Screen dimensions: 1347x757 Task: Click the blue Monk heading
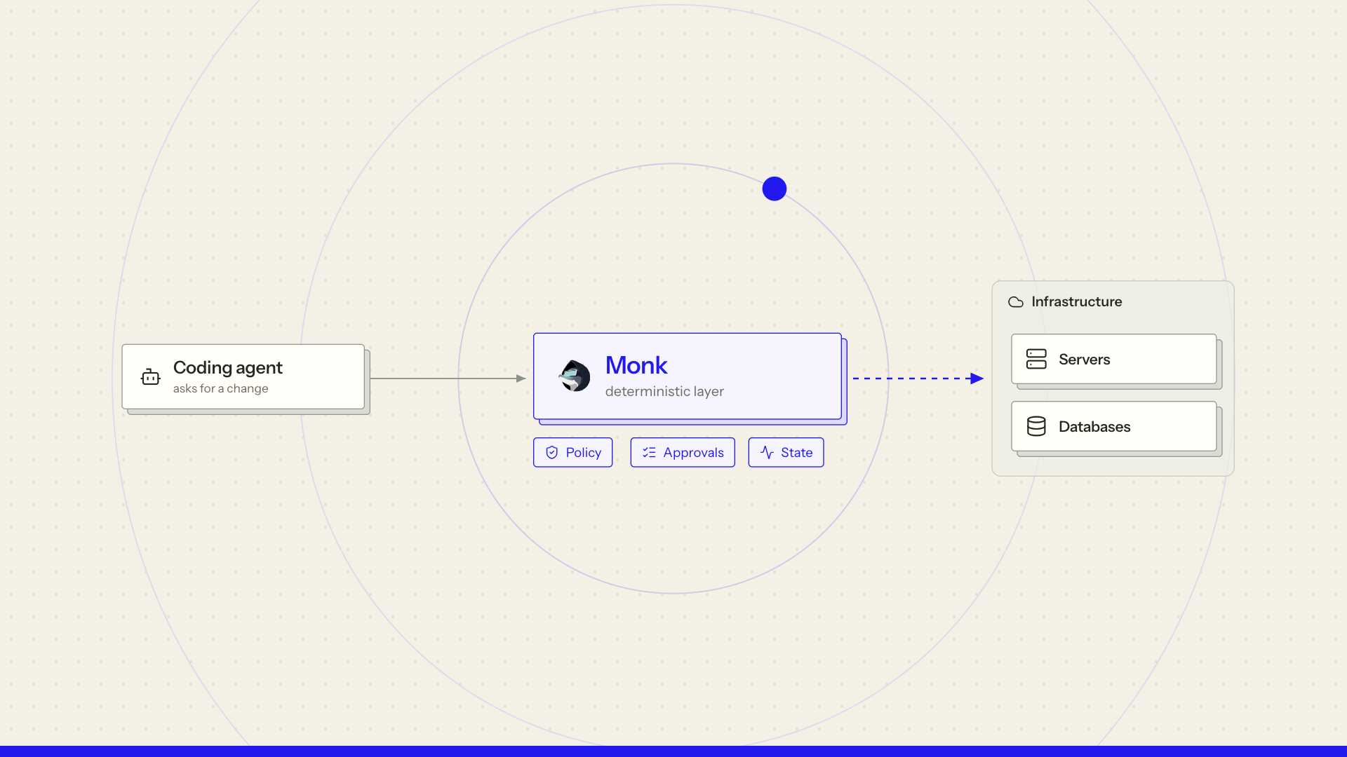point(636,365)
